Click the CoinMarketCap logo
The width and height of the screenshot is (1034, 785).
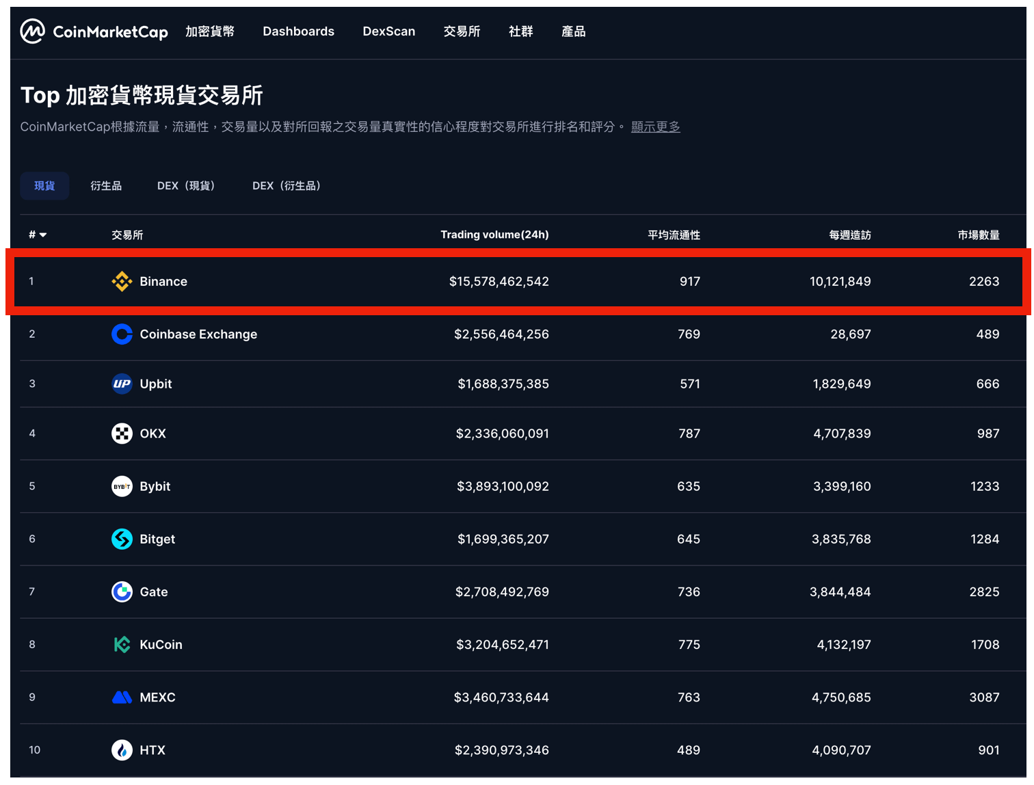(94, 31)
